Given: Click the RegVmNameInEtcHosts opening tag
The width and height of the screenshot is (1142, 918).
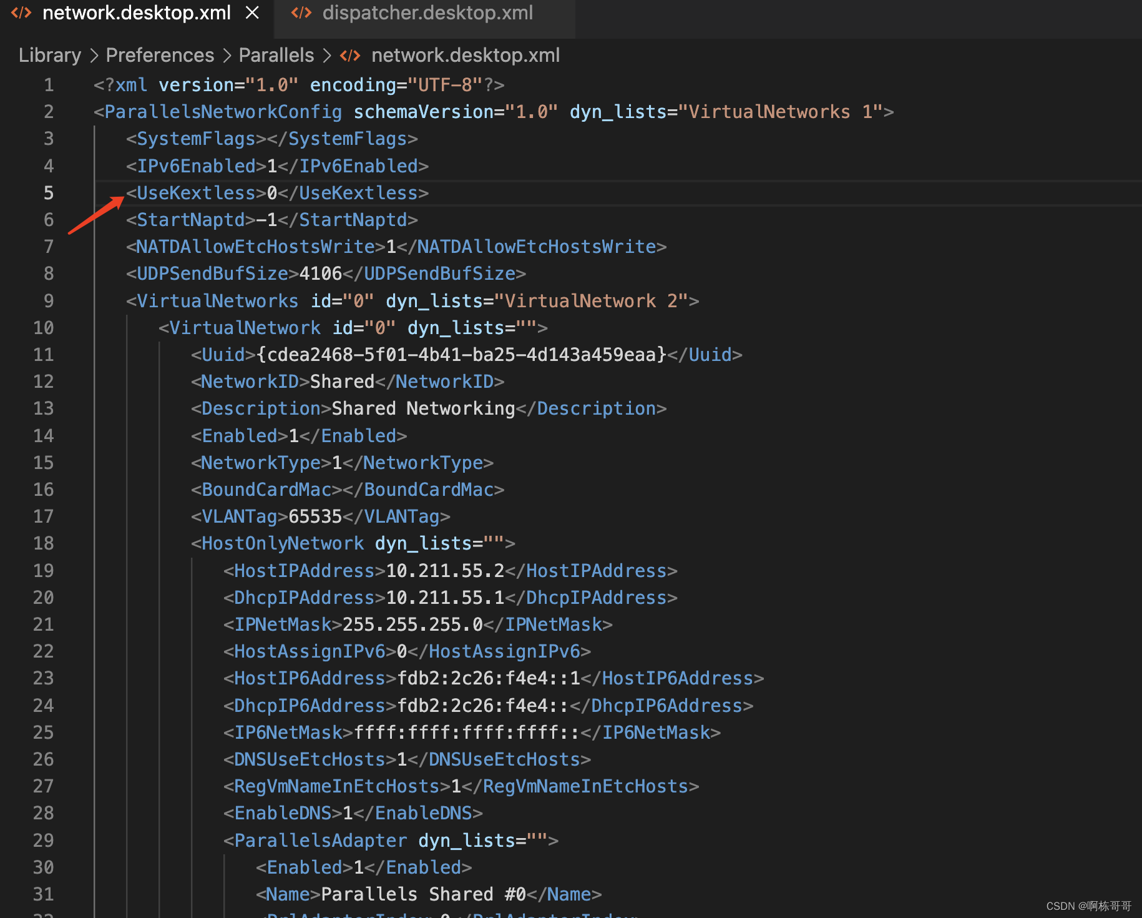Looking at the screenshot, I should [337, 786].
